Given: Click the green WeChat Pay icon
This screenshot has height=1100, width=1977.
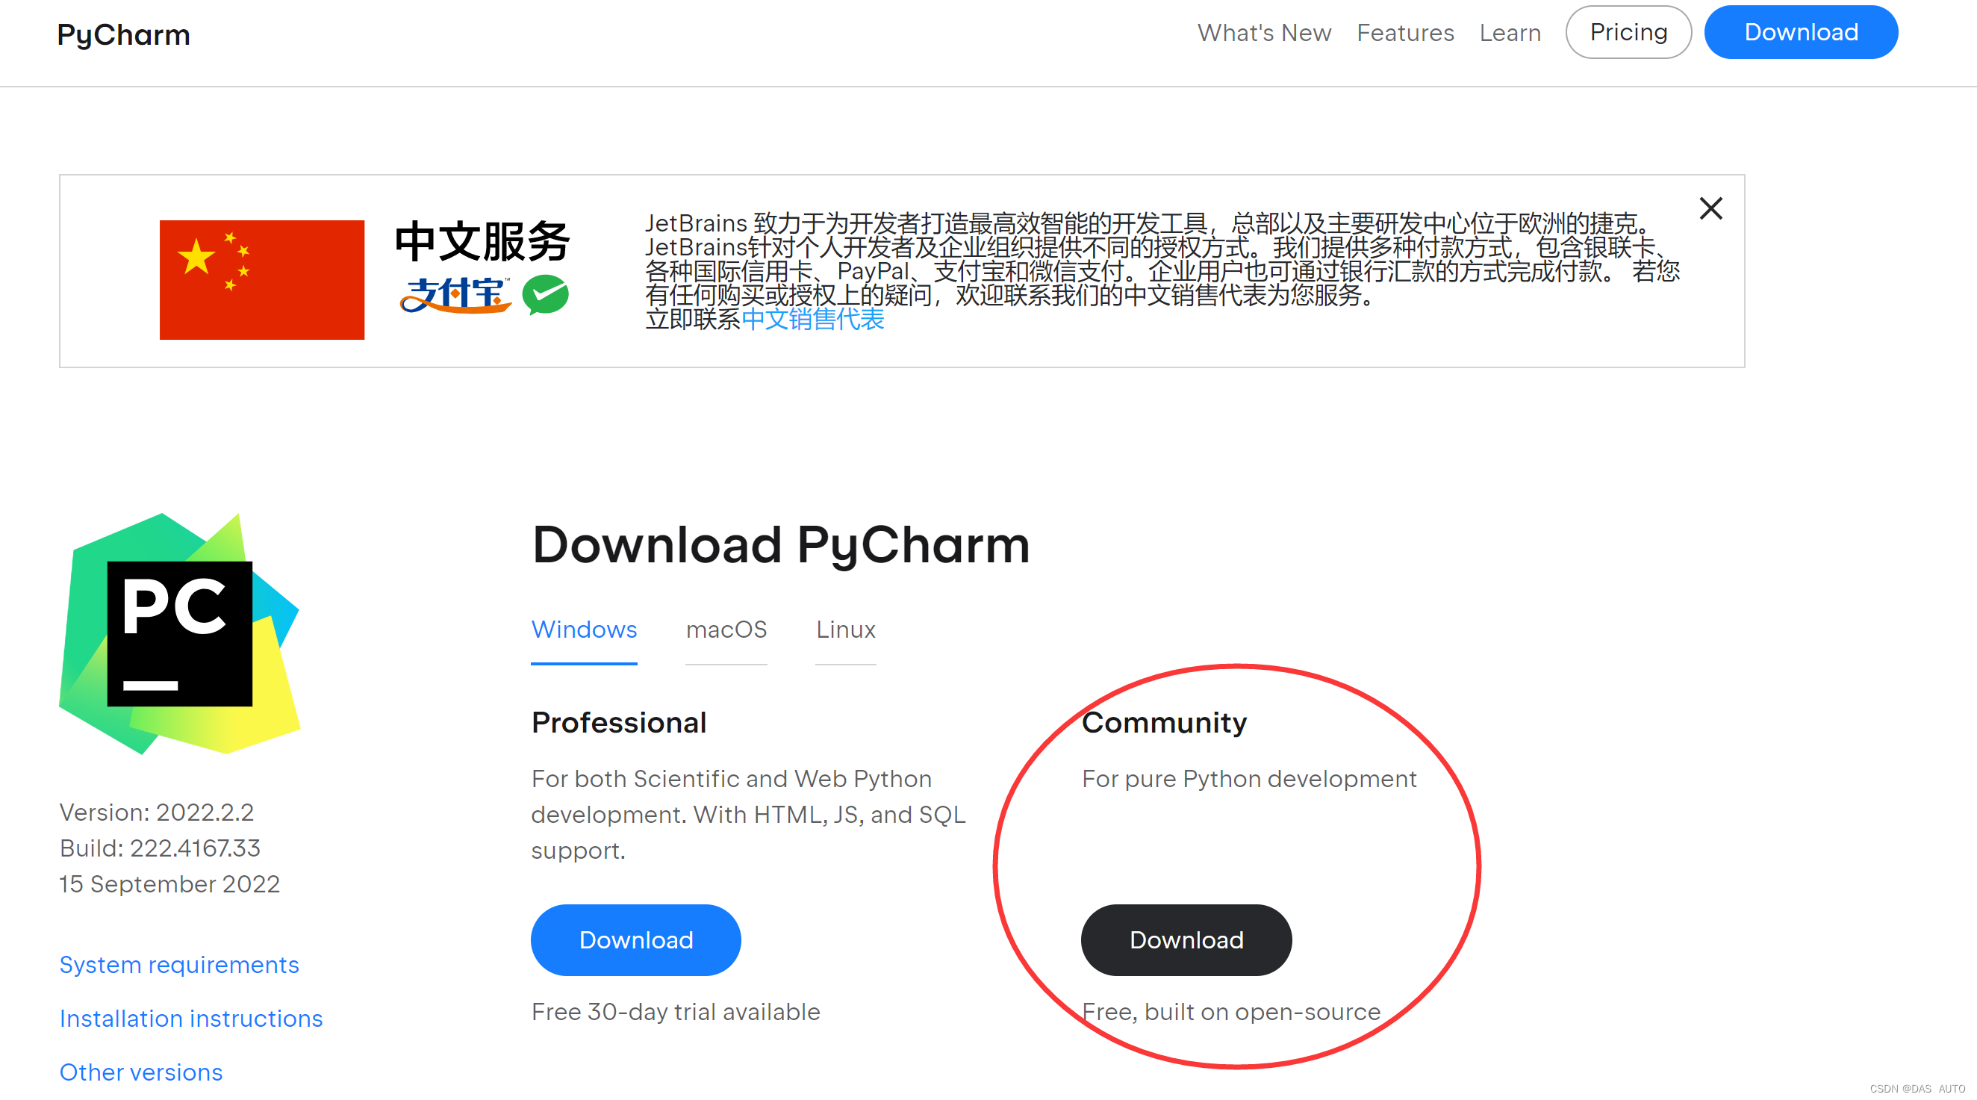Looking at the screenshot, I should 545,295.
